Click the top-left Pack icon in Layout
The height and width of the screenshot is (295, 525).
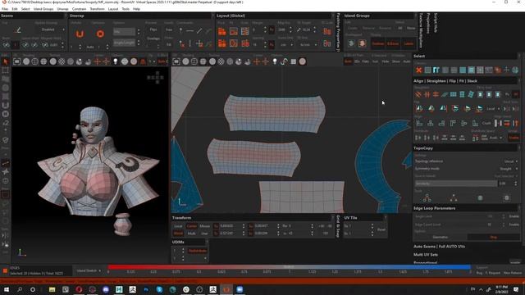[222, 31]
